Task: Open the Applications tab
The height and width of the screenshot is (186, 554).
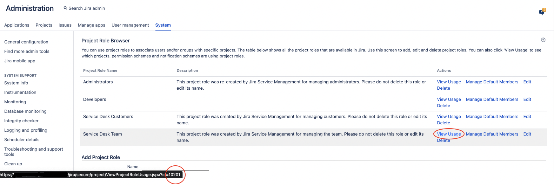Action: point(17,25)
